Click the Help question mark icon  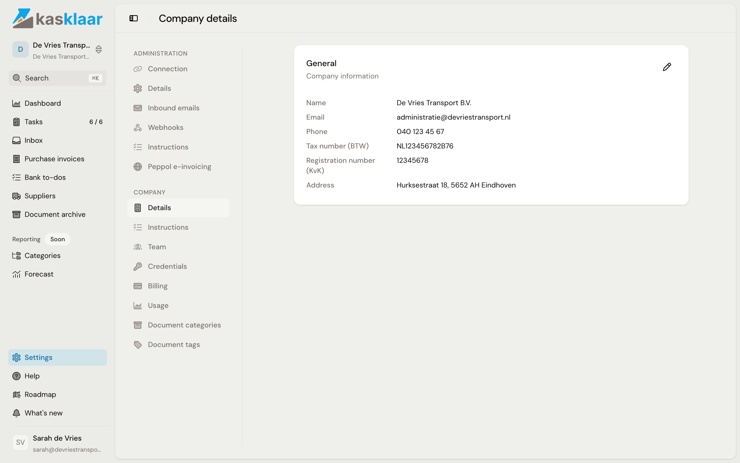pyautogui.click(x=16, y=376)
